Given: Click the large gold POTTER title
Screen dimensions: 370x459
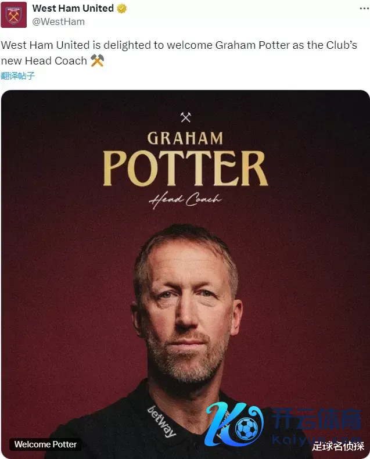Looking at the screenshot, I should click(185, 168).
